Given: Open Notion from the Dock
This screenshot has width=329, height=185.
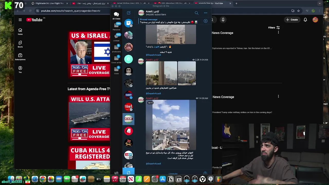Looking at the screenshot, I should click(171, 179).
